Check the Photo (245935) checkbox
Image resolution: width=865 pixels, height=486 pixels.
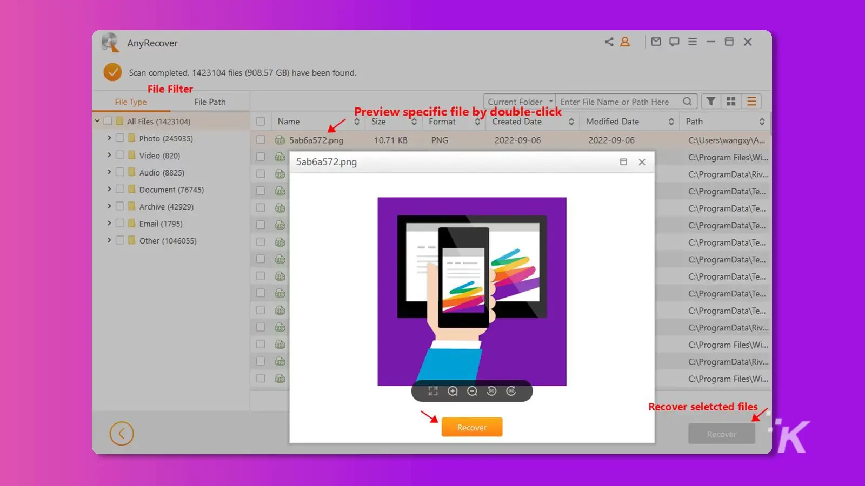point(120,138)
